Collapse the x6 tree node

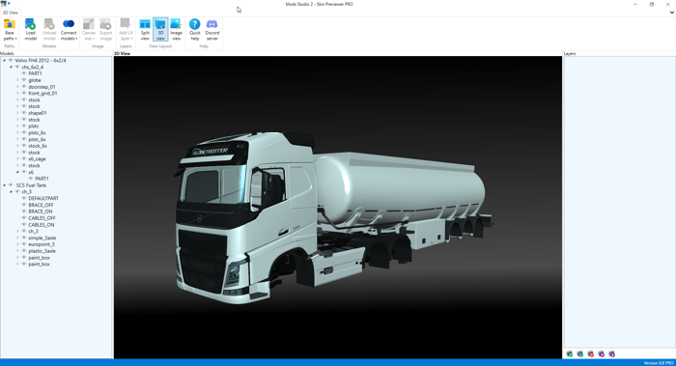(x=17, y=172)
